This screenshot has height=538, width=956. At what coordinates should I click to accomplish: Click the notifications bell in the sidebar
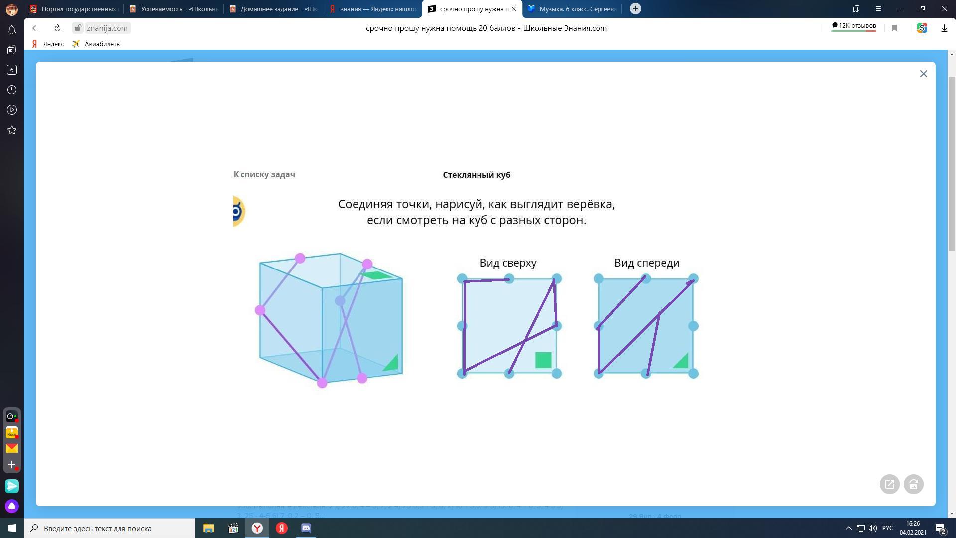pyautogui.click(x=12, y=30)
